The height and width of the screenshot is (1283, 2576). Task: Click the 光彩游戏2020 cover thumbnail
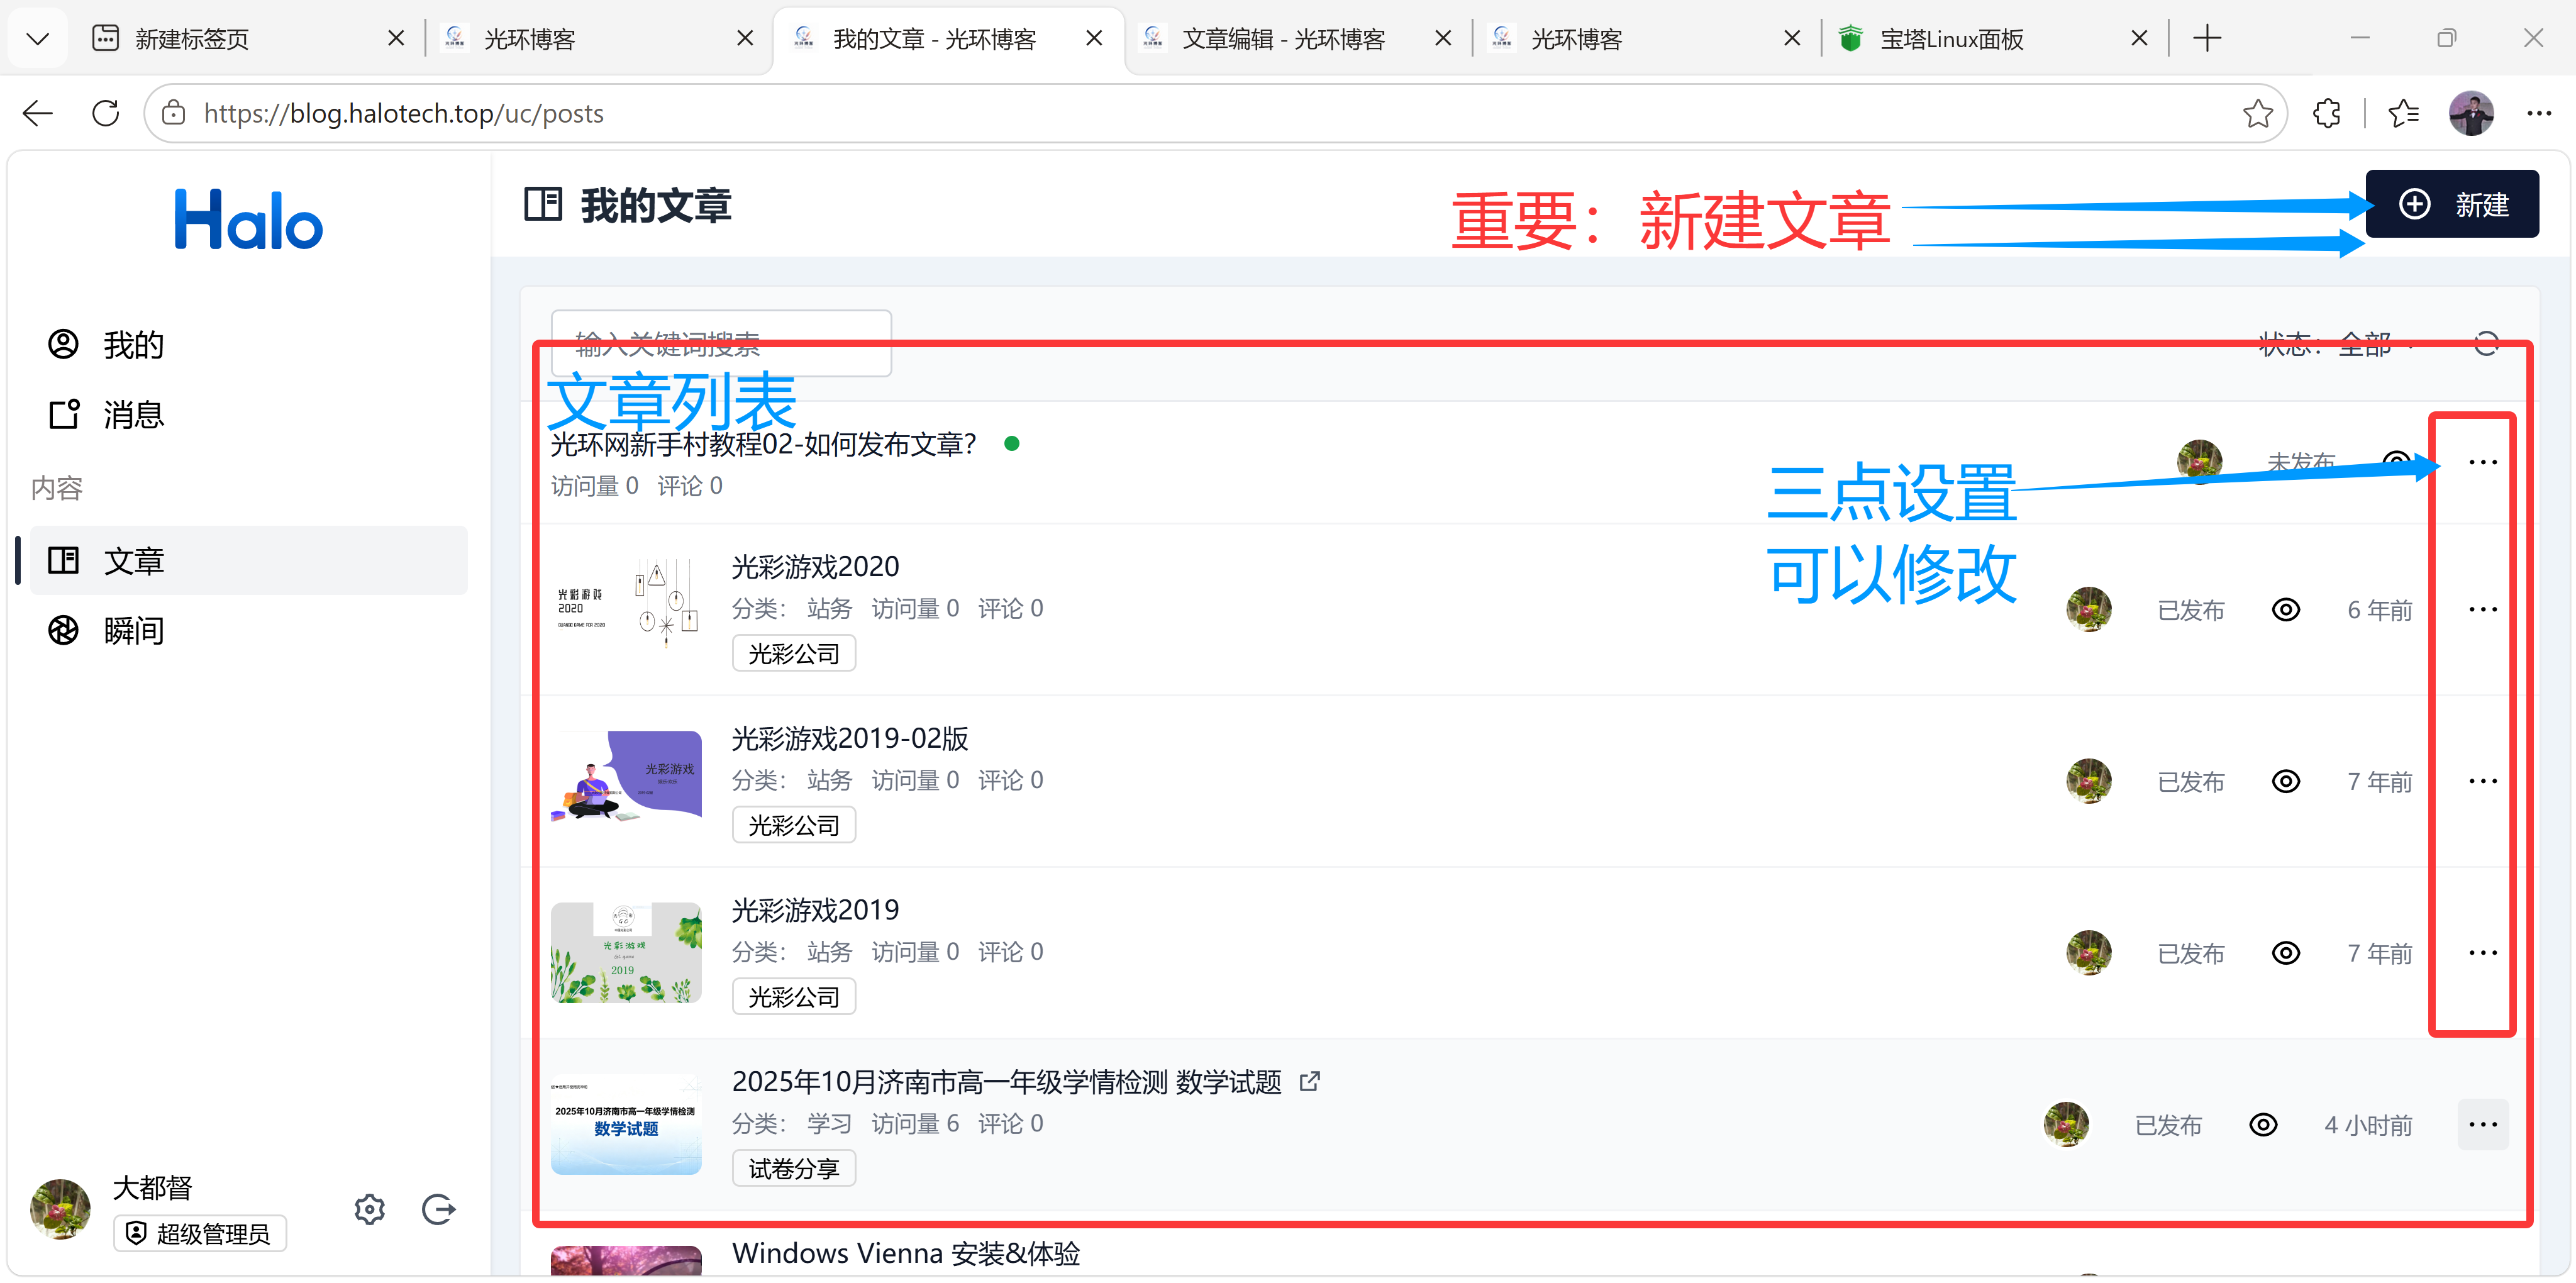[626, 609]
